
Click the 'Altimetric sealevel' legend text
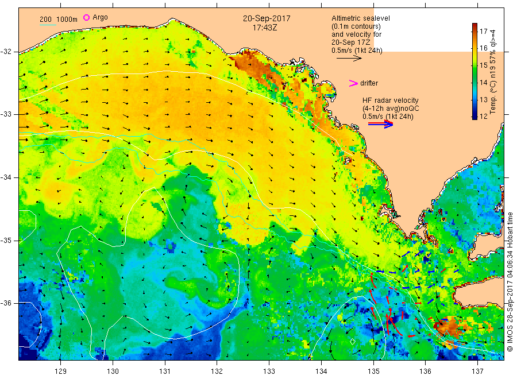[361, 18]
